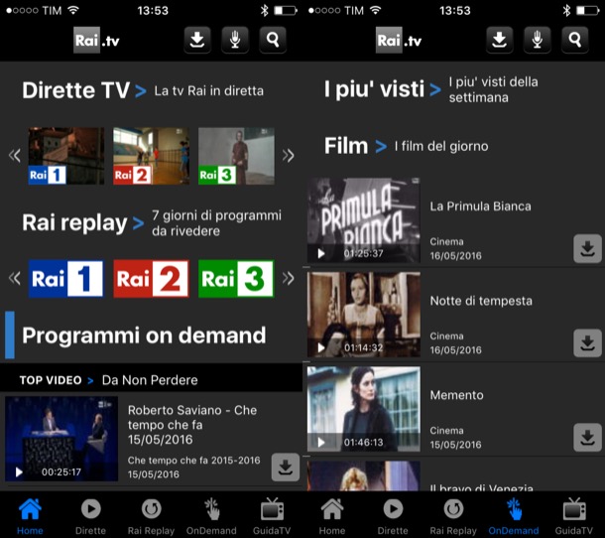Play Memento film thumbnail
This screenshot has width=605, height=538.
point(363,409)
